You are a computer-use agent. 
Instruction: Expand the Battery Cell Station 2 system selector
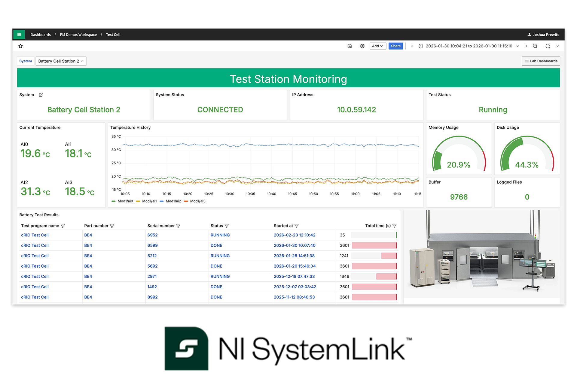(61, 61)
